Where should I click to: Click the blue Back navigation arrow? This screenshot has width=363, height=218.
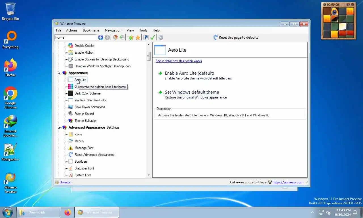(100, 37)
